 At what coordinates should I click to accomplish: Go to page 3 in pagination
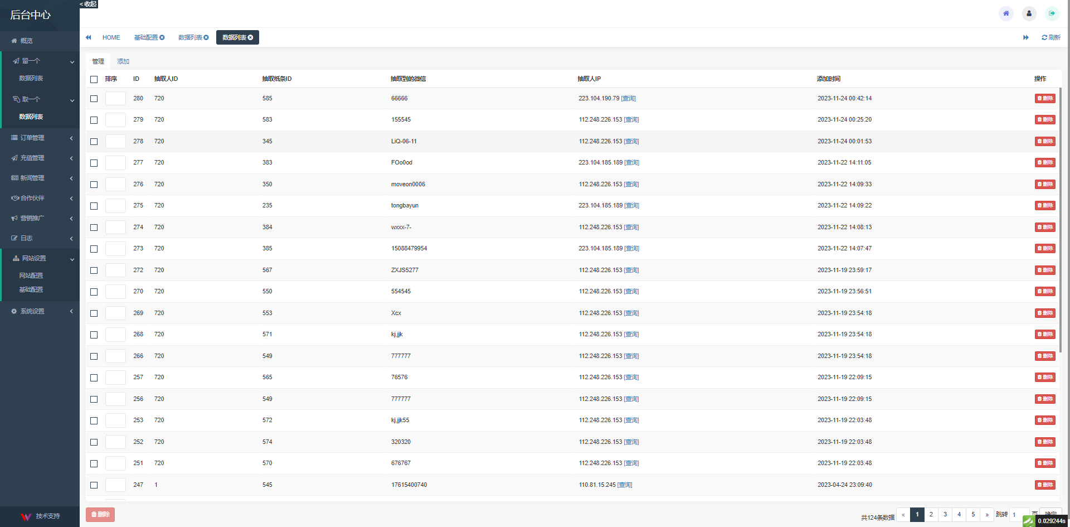coord(945,515)
